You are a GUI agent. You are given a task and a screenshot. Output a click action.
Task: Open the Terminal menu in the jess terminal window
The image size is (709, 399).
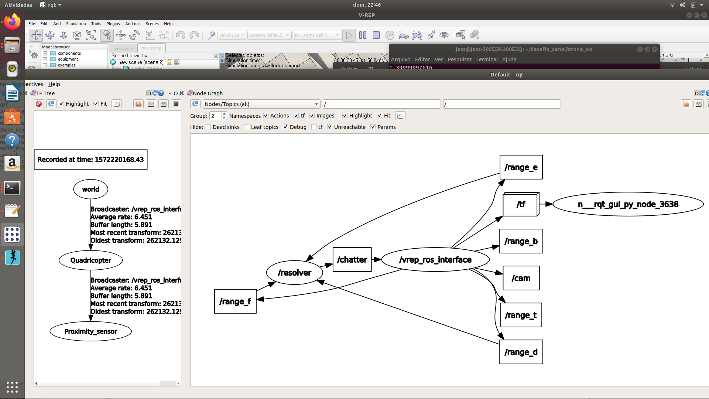coord(487,59)
